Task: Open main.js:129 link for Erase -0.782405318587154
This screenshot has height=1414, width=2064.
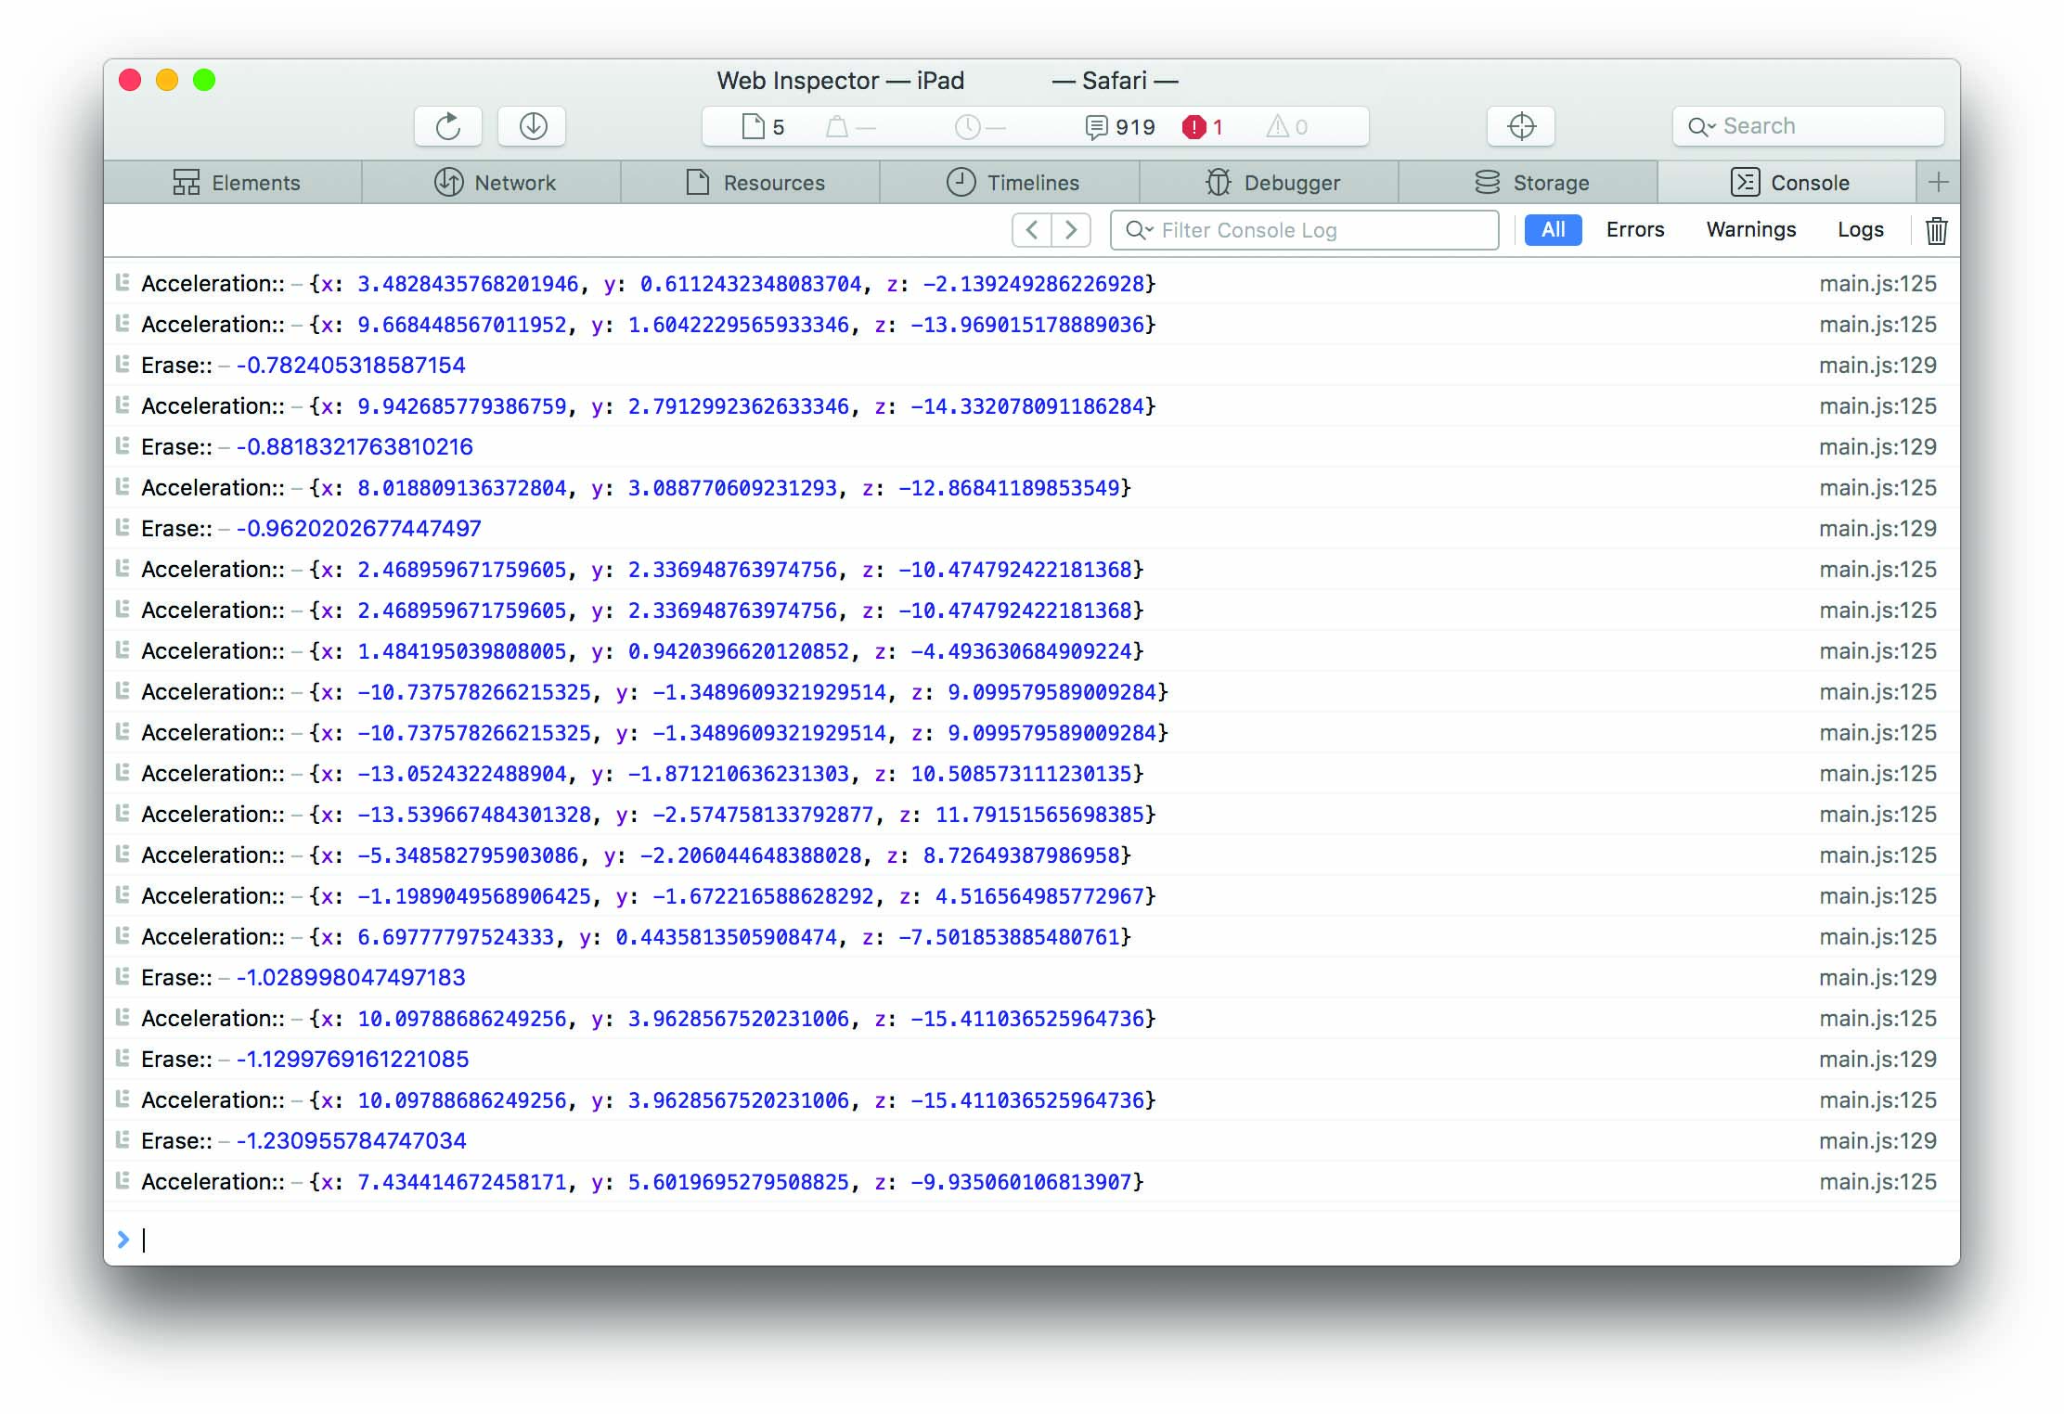Action: pos(1877,366)
